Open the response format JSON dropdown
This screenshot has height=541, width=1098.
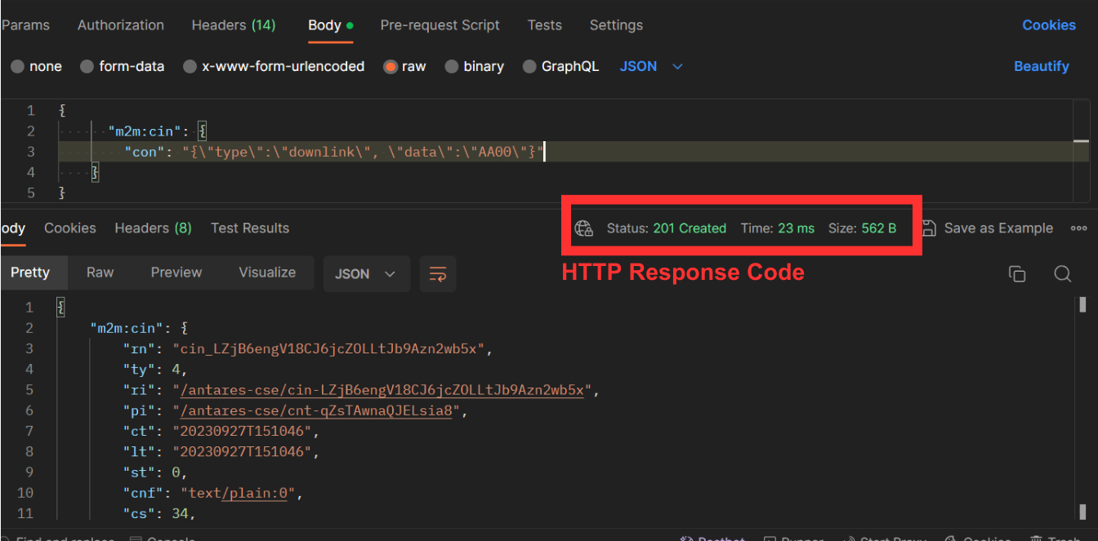[x=364, y=274]
